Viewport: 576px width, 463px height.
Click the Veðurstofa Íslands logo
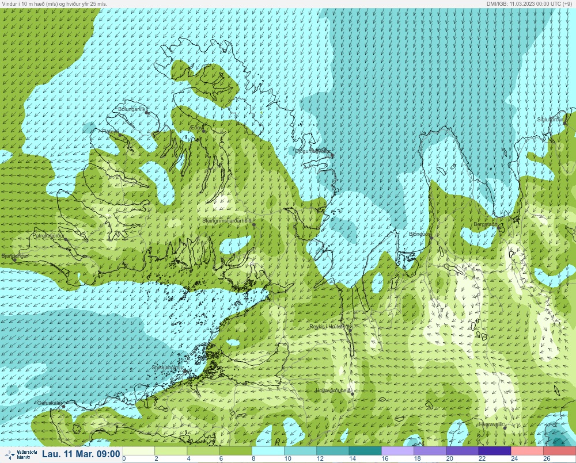point(21,454)
